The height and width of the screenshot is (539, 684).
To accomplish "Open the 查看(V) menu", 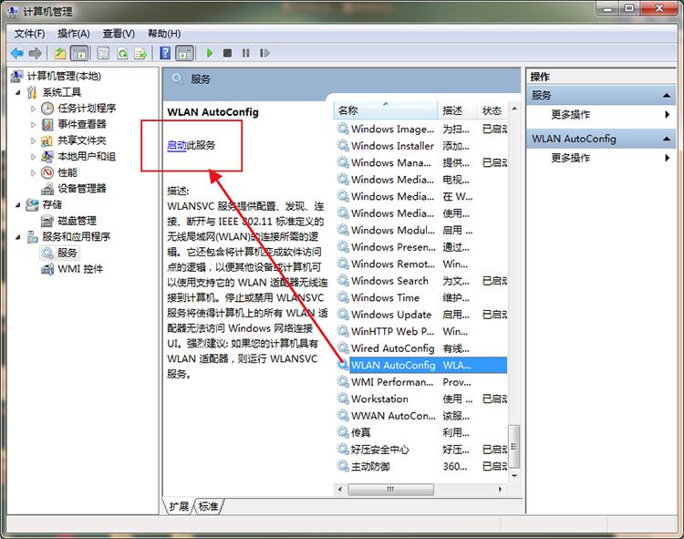I will pos(119,34).
